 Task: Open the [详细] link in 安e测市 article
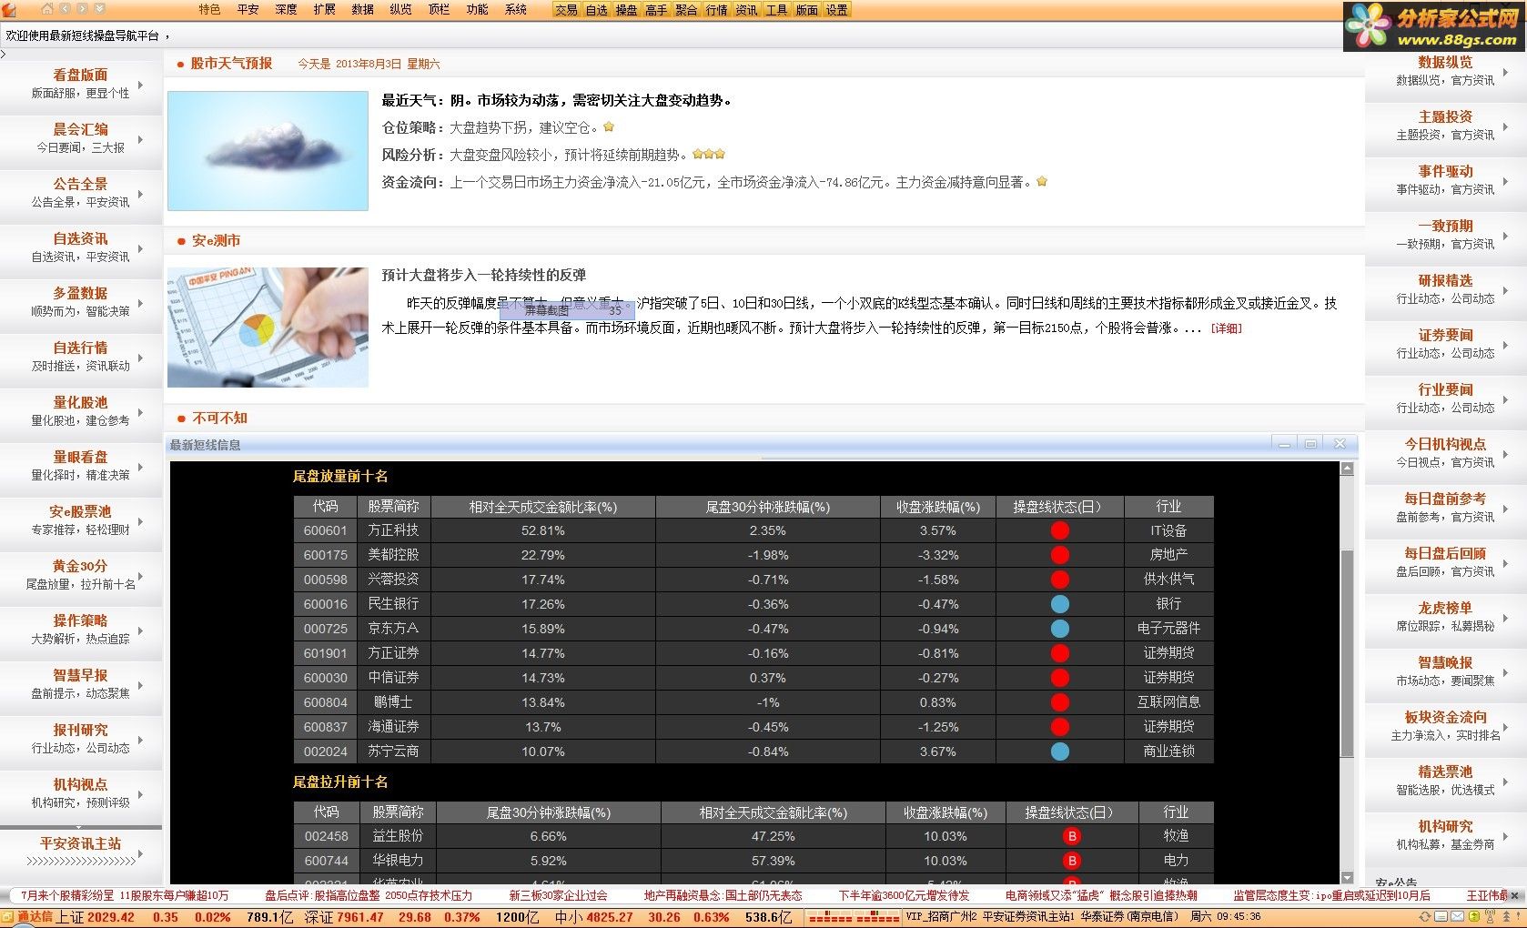1226,328
